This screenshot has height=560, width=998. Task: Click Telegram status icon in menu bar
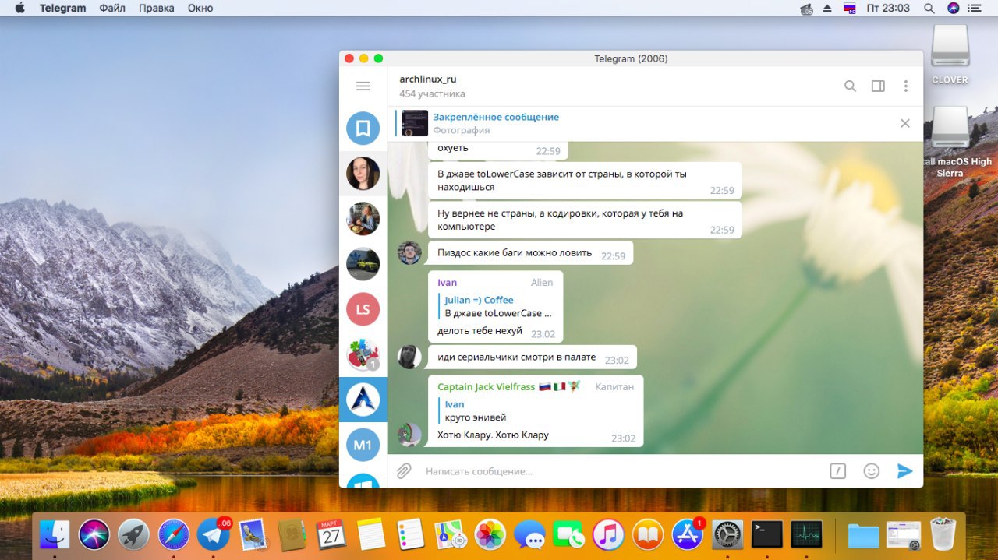click(x=807, y=9)
